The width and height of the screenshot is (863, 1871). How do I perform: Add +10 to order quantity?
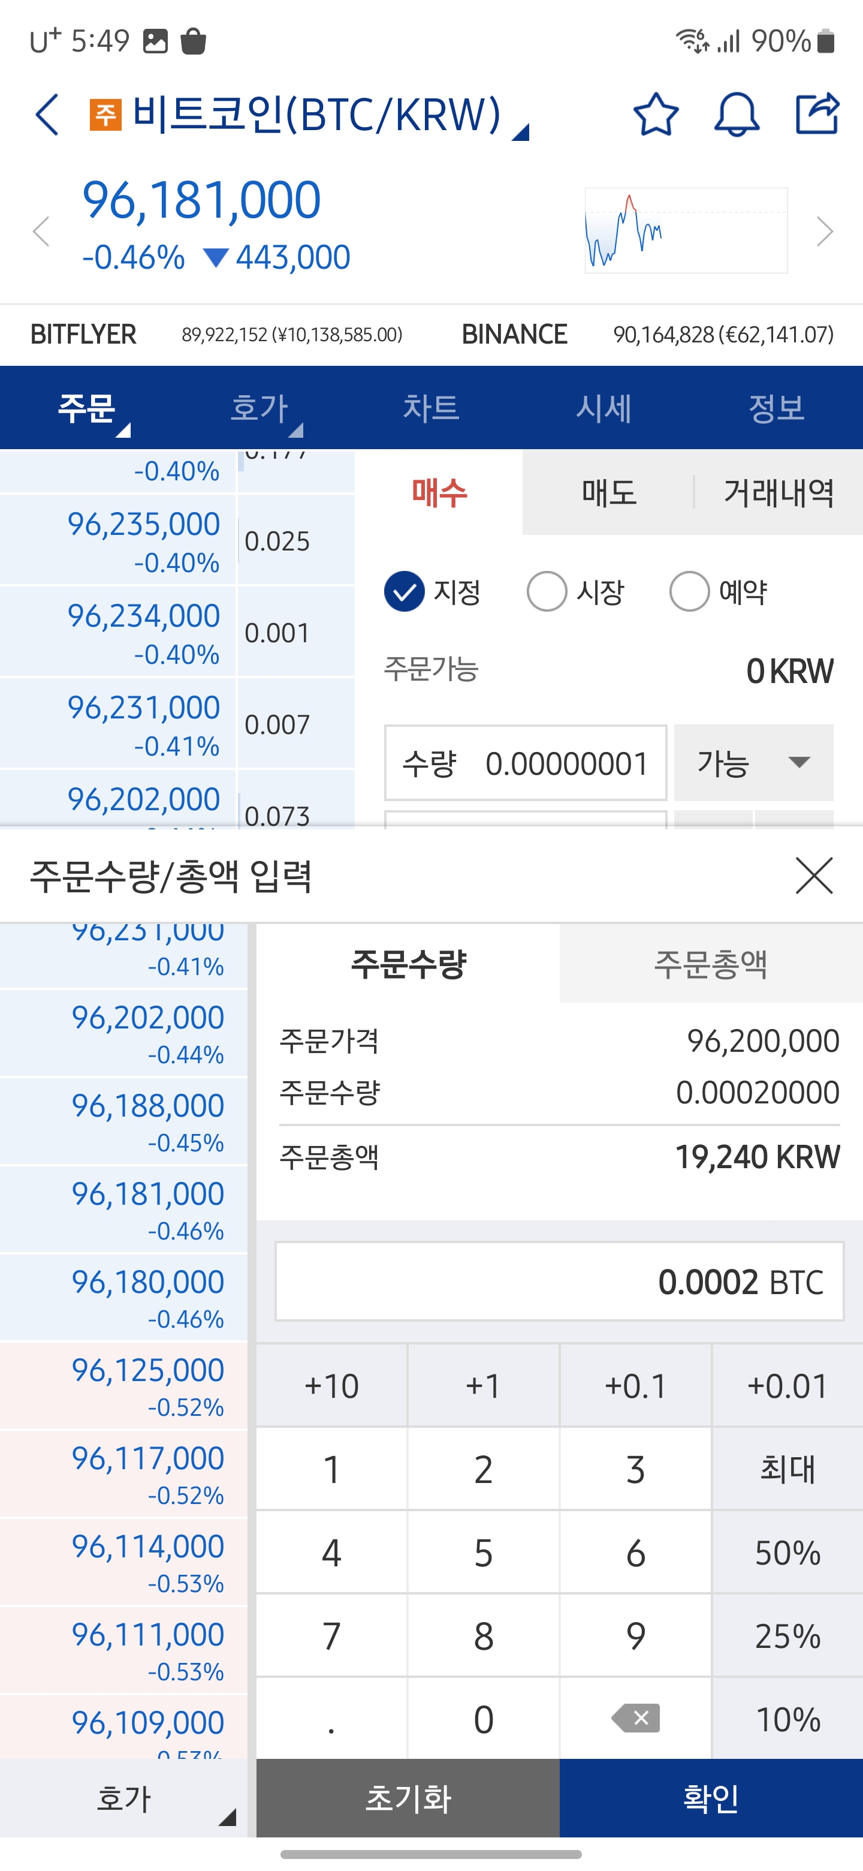click(331, 1386)
